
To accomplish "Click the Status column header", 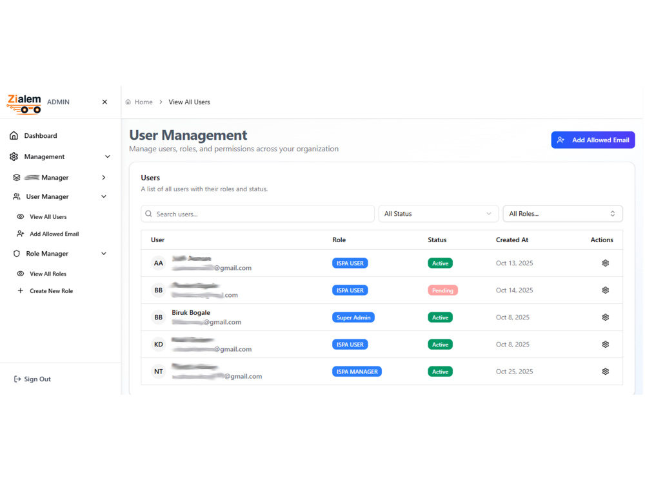I will click(x=437, y=240).
